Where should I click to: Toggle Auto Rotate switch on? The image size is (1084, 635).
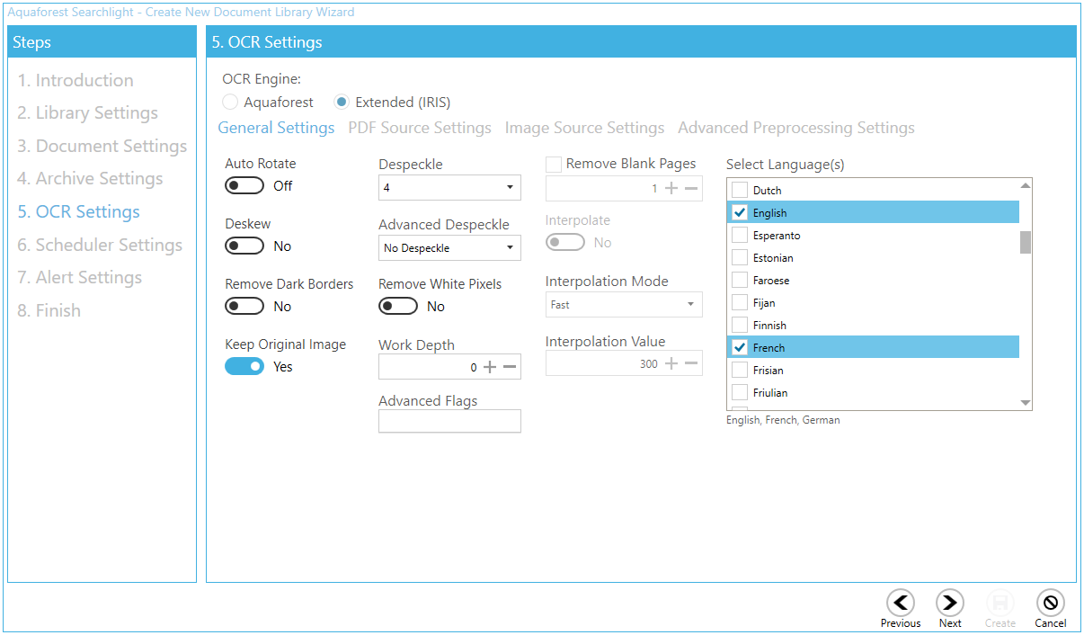click(244, 186)
